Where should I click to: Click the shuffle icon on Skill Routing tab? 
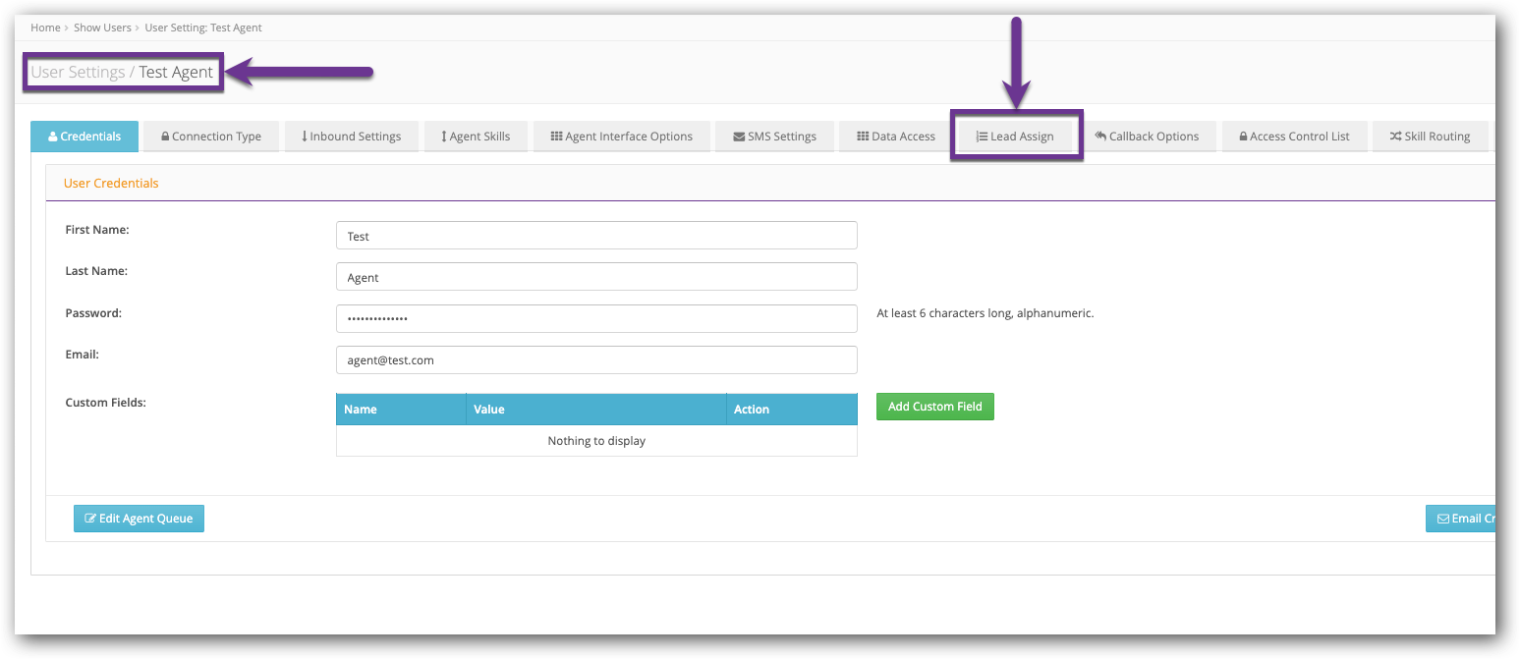[1395, 136]
